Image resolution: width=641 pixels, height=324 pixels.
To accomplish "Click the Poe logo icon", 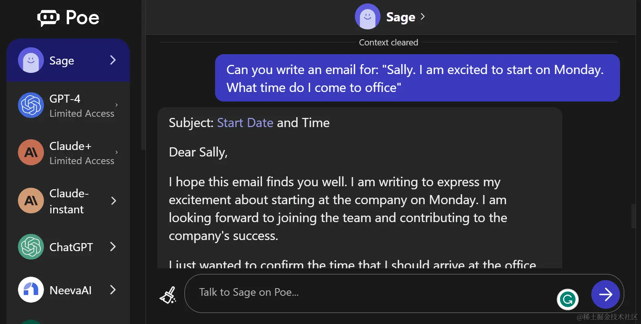I will point(49,18).
